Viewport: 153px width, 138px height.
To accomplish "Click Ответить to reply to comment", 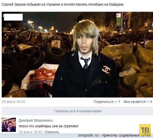I will tap(52, 132).
